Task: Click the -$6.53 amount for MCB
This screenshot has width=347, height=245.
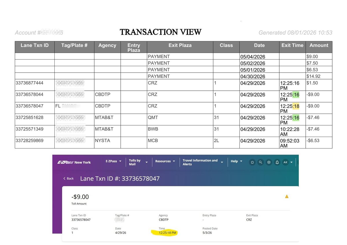Action: [x=313, y=141]
